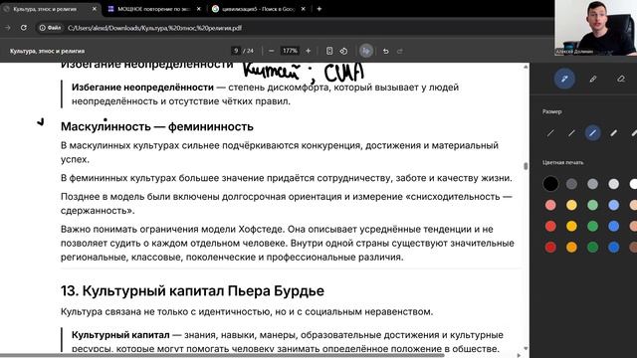637x358 pixels.
Task: Pick the light green swatch in second row
Action: (x=593, y=205)
